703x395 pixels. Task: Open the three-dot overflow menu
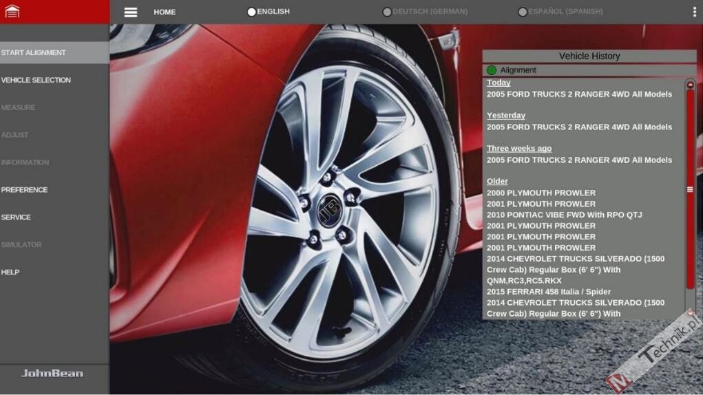[695, 12]
